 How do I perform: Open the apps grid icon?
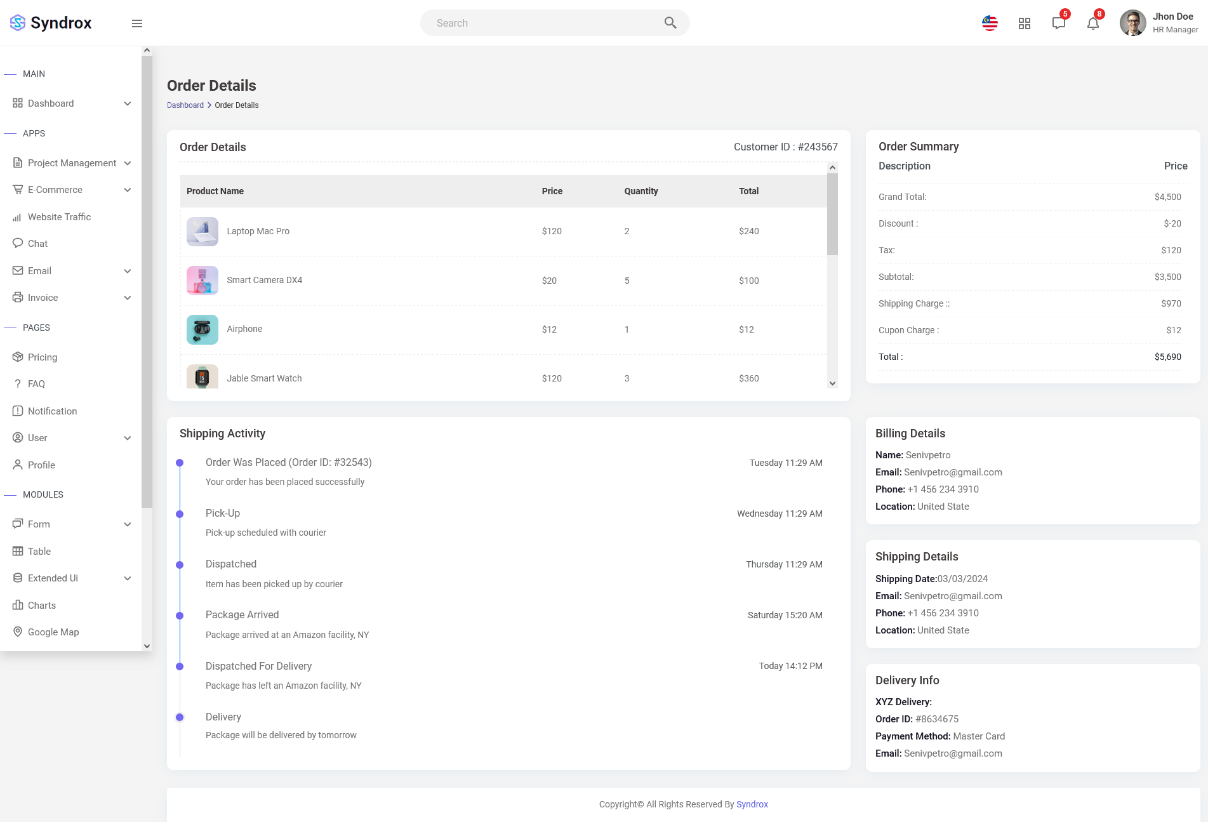(1024, 23)
